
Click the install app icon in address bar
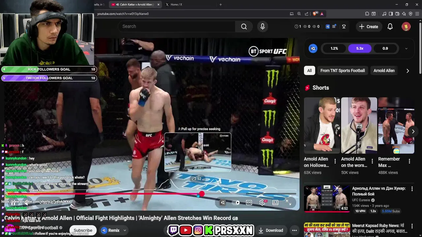pos(292,14)
